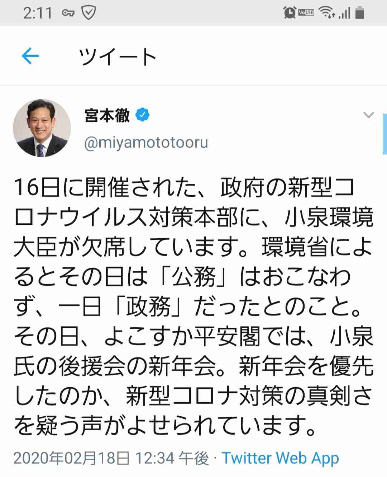This screenshot has width=387, height=477.
Task: Tap the tweet timestamp 2020年02月18日
Action: click(x=72, y=458)
